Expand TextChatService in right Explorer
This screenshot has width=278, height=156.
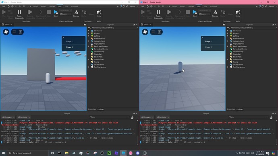pos(228,67)
